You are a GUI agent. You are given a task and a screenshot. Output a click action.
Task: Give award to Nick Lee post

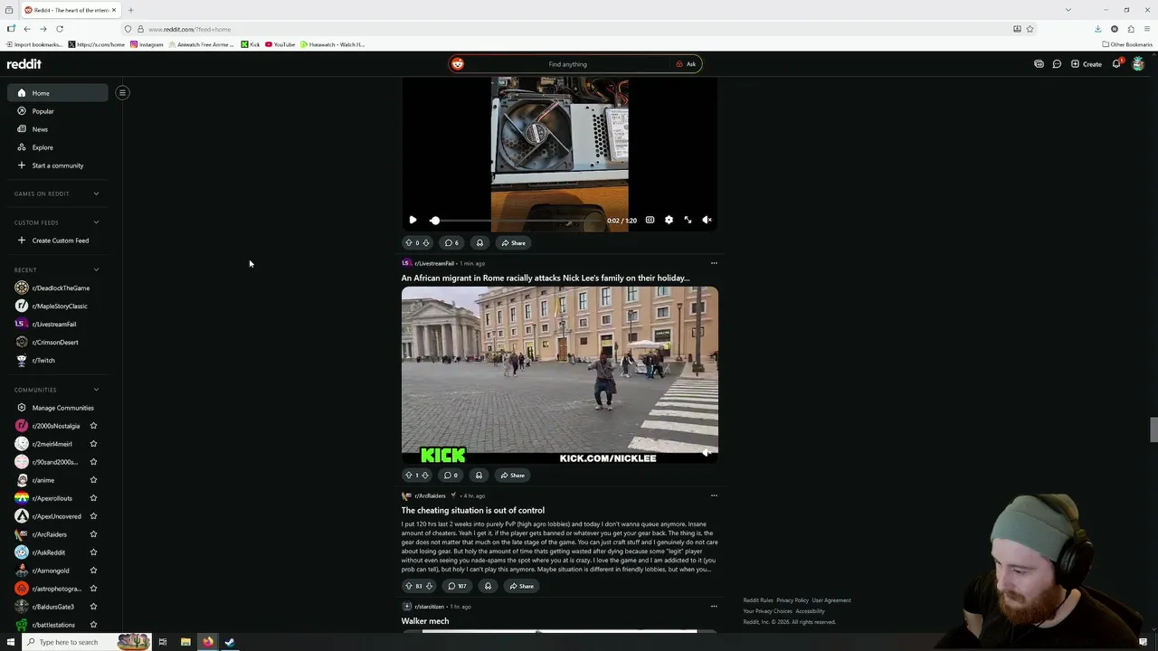pyautogui.click(x=479, y=475)
